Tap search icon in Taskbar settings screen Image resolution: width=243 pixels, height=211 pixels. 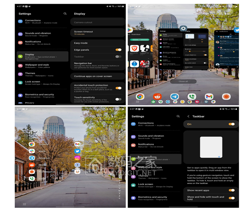tap(178, 116)
